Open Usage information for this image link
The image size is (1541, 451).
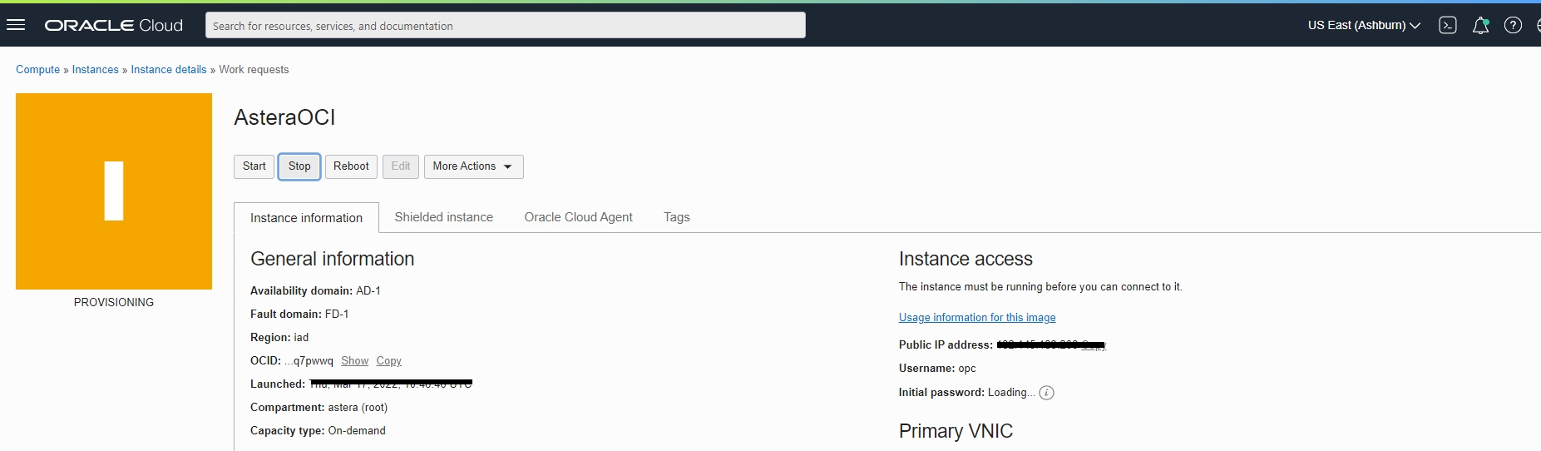(977, 318)
